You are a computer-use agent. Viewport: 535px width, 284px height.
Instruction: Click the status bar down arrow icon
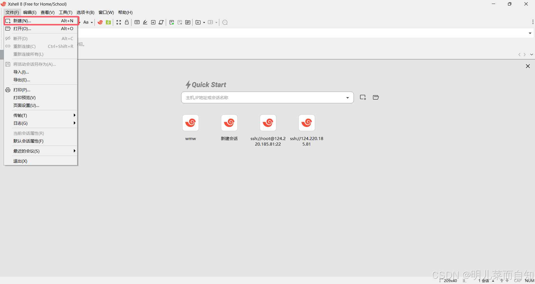[x=507, y=281]
